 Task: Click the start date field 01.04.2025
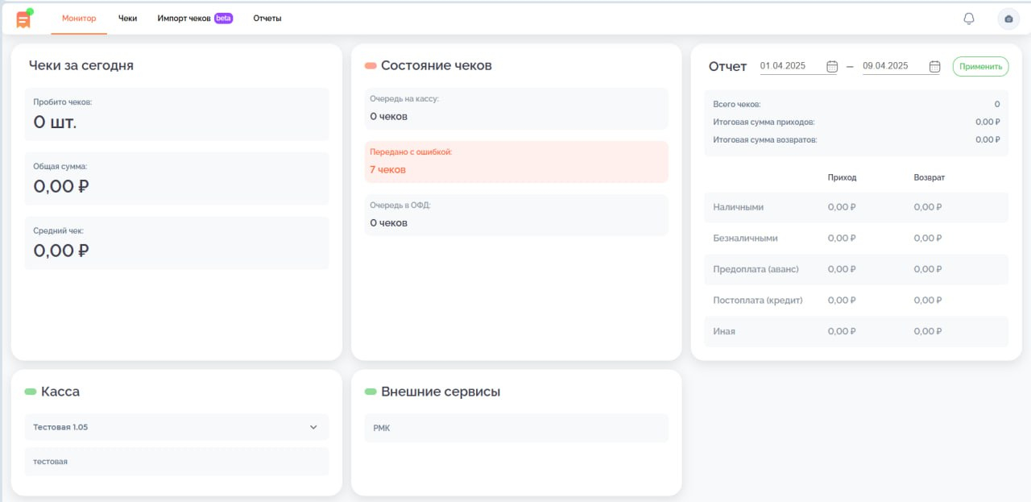791,66
